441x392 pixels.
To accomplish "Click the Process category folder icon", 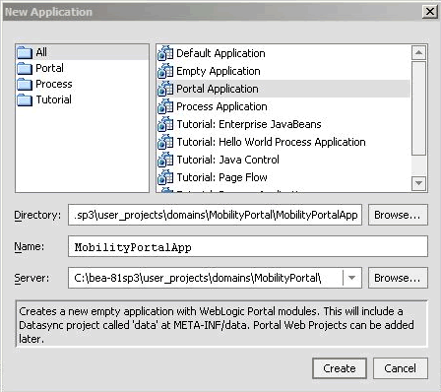I will 25,84.
